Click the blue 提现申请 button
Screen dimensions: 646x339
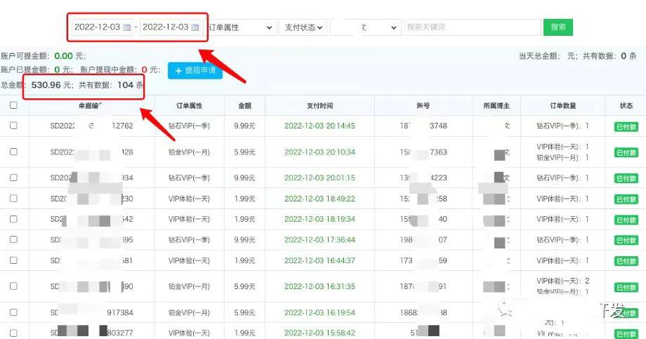point(195,70)
